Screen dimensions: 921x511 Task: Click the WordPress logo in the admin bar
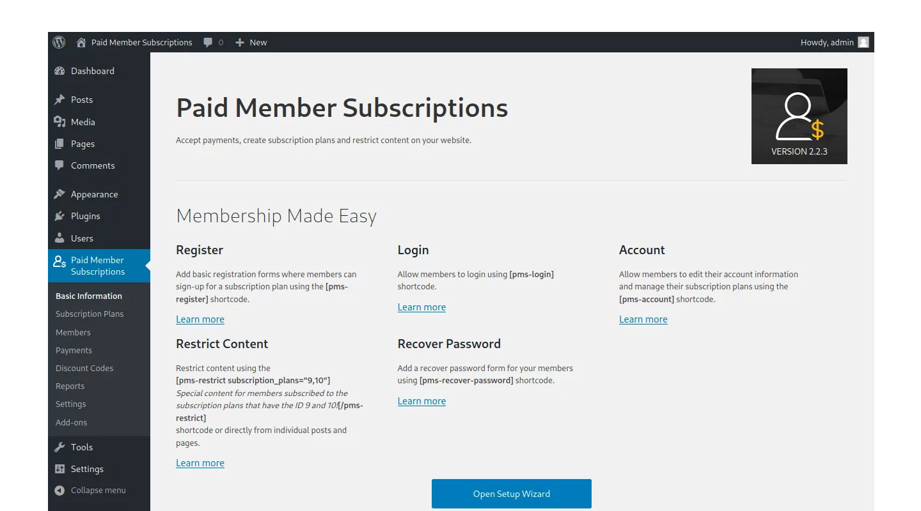[x=59, y=42]
